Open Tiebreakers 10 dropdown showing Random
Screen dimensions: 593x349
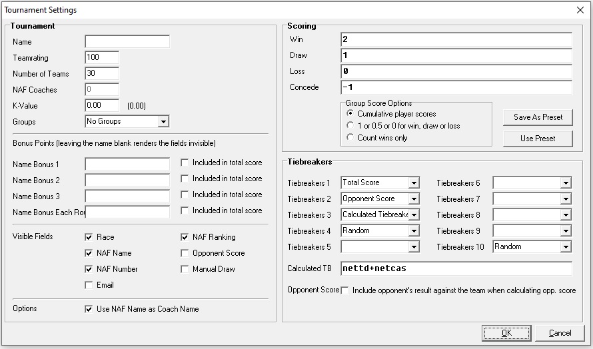click(532, 246)
